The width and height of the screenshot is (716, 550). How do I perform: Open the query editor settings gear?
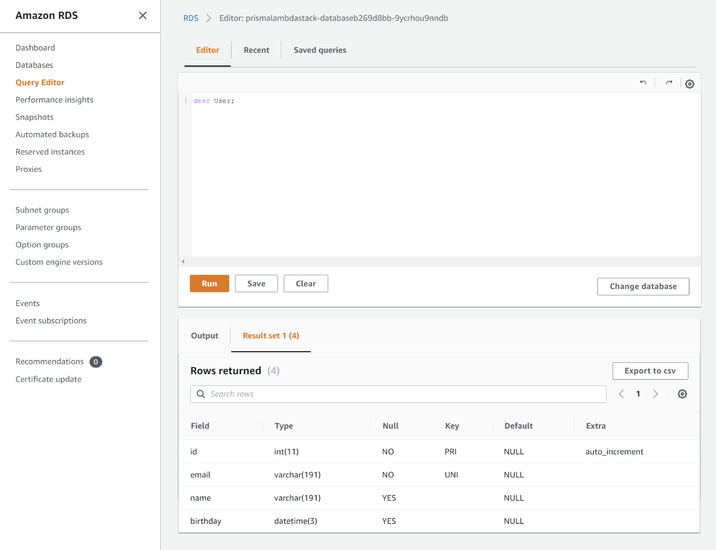coord(689,84)
